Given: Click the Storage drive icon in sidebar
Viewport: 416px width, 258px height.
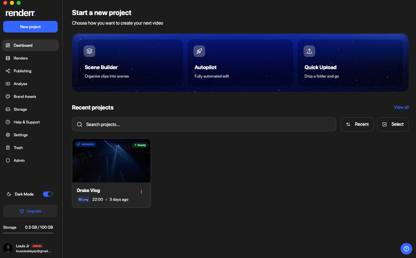Looking at the screenshot, I should click(x=8, y=109).
